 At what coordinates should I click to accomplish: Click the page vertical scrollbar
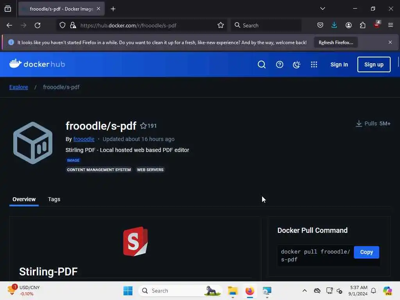[398, 62]
